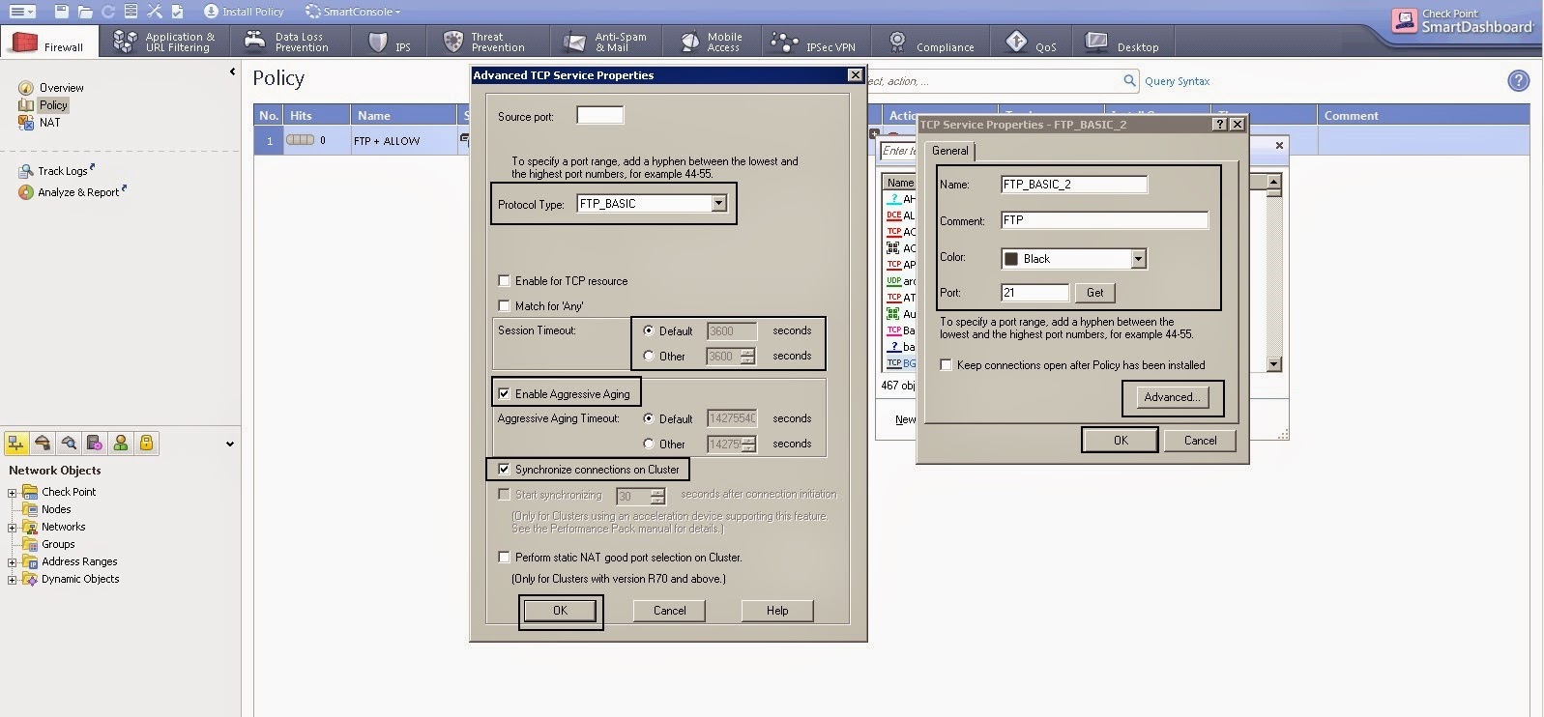Open the IPSec VPN tab
Screen dimensions: 1544x717
[x=814, y=43]
